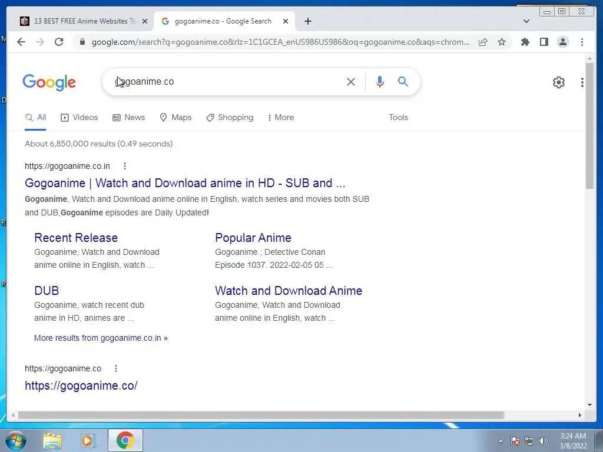Image resolution: width=603 pixels, height=452 pixels.
Task: Open a new browser tab
Action: (307, 21)
